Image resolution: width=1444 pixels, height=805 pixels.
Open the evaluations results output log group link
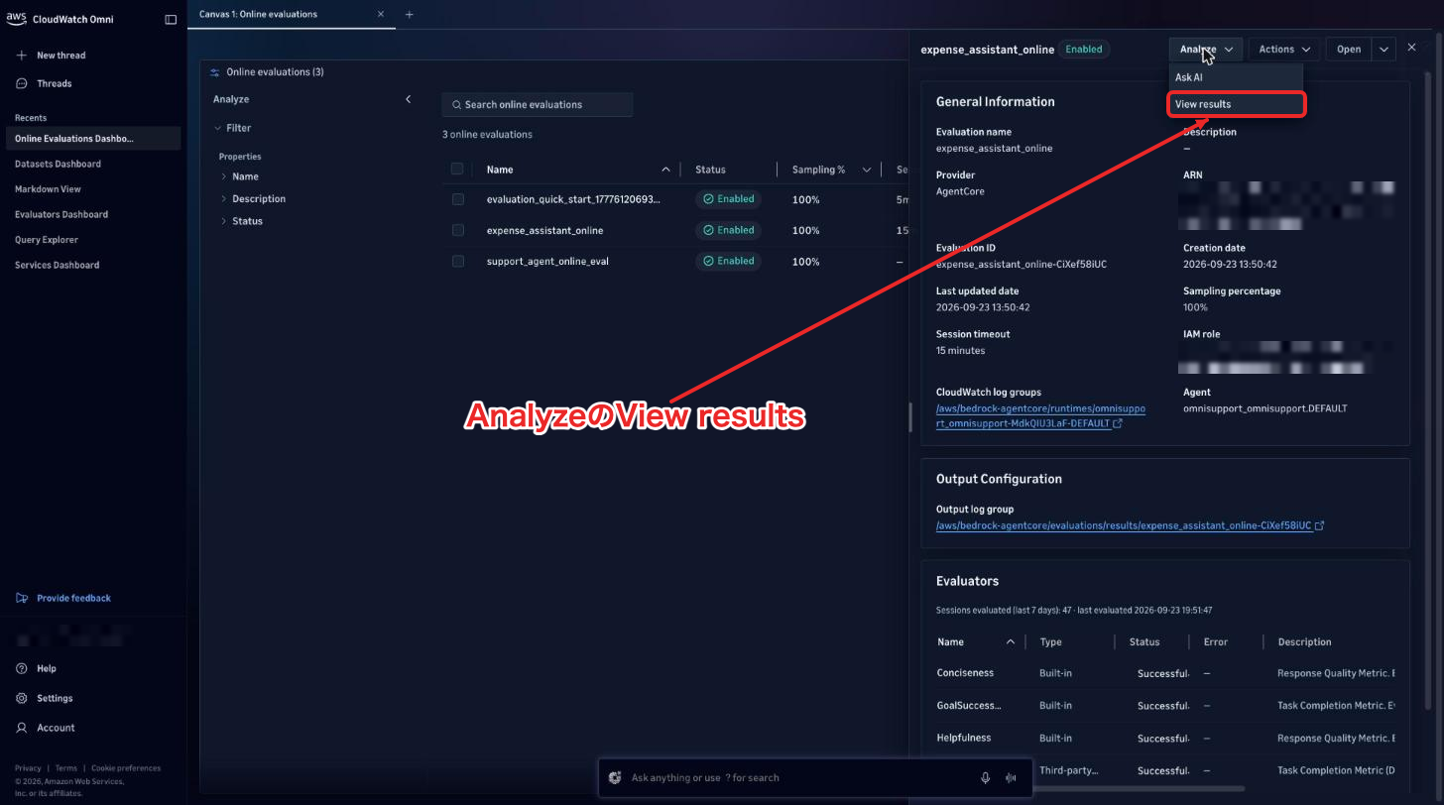(1124, 525)
